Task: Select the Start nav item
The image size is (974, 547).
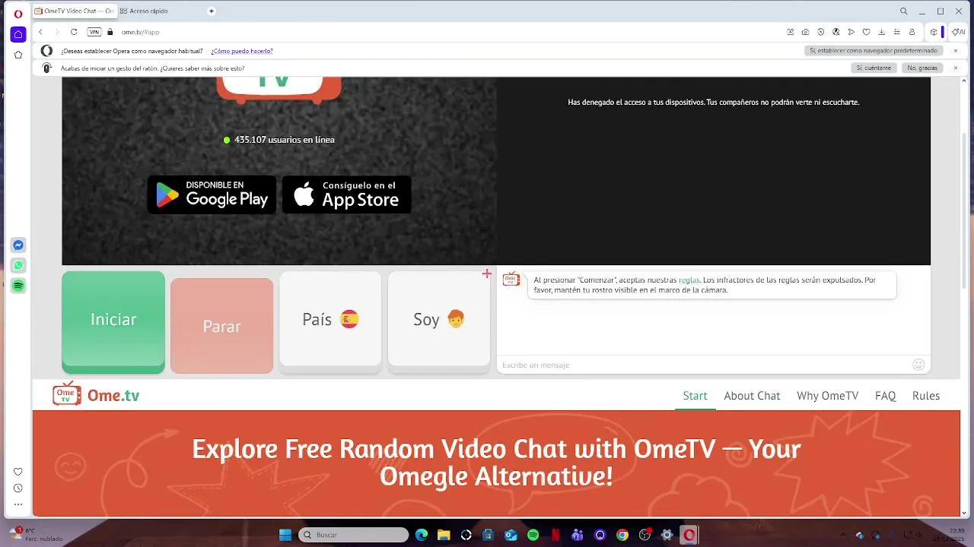Action: pos(695,396)
